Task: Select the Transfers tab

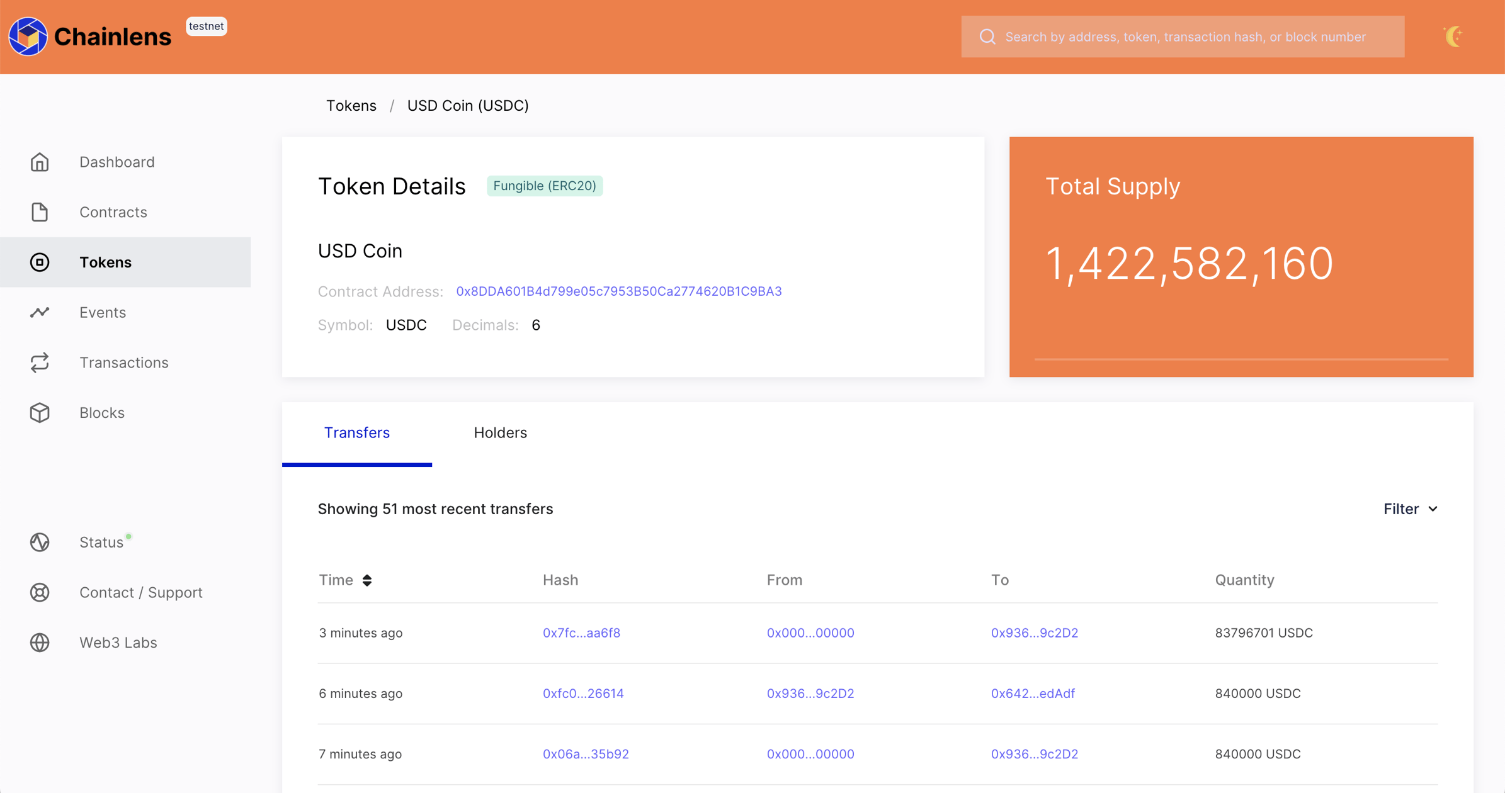Action: pyautogui.click(x=356, y=433)
